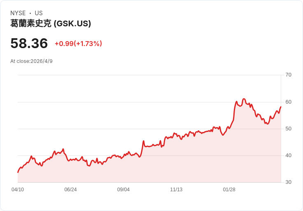303x211 pixels.
Task: Click the chart line's leftmost starting point
Action: [18, 172]
